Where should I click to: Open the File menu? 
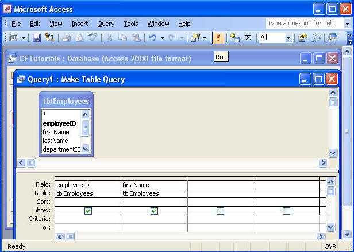pyautogui.click(x=16, y=24)
